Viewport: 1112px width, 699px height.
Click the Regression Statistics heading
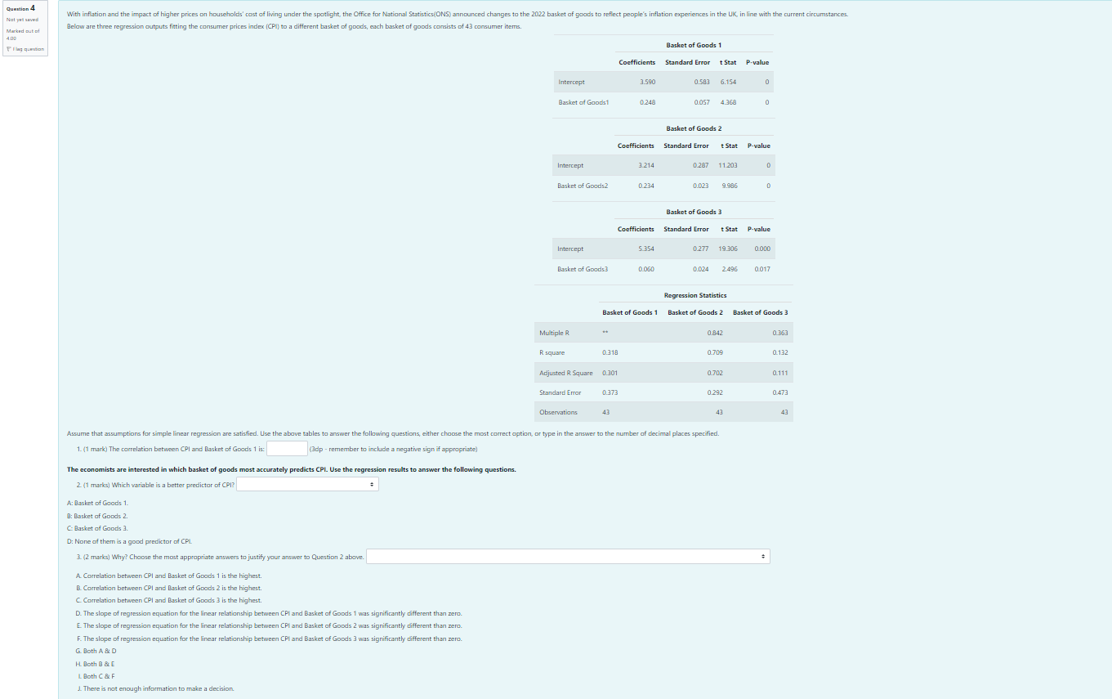point(695,295)
